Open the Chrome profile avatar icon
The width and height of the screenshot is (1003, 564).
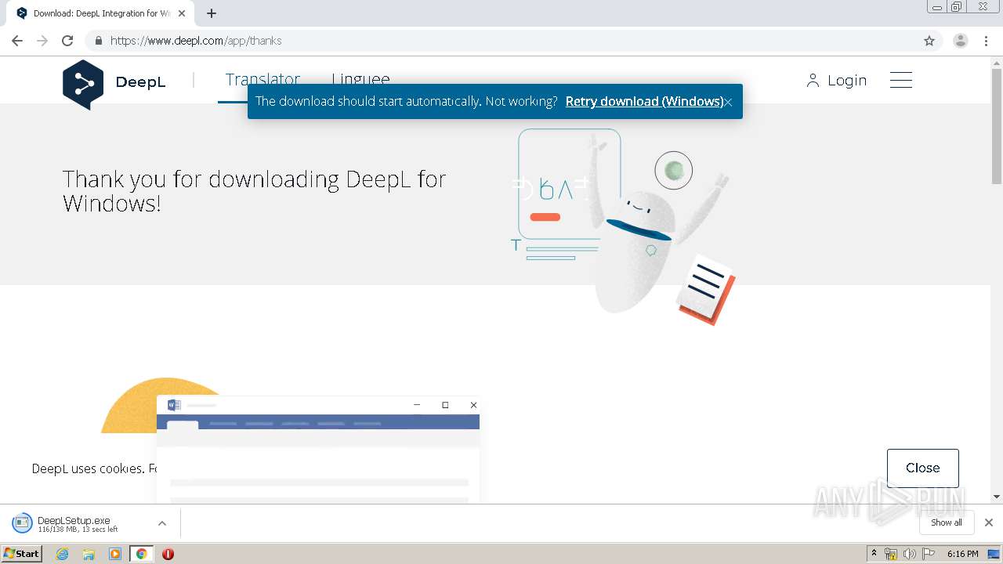tap(961, 41)
